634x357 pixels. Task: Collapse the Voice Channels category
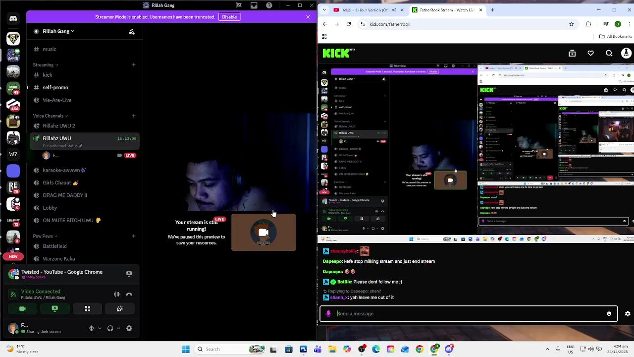click(51, 116)
